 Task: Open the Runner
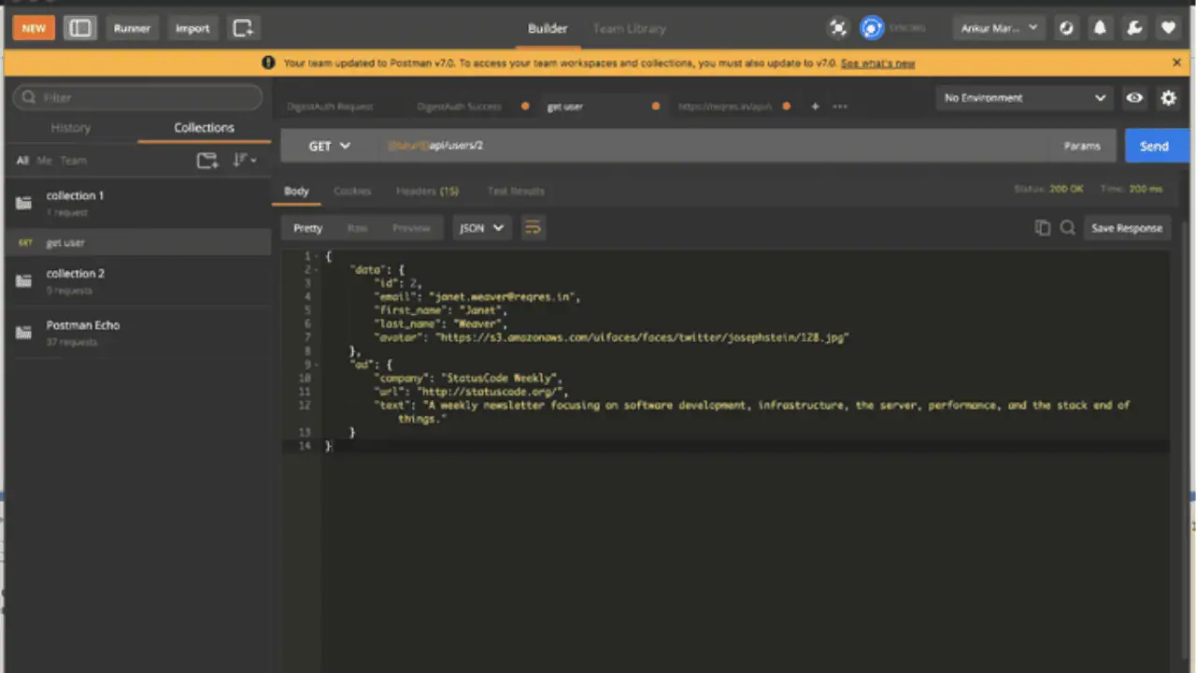tap(132, 28)
